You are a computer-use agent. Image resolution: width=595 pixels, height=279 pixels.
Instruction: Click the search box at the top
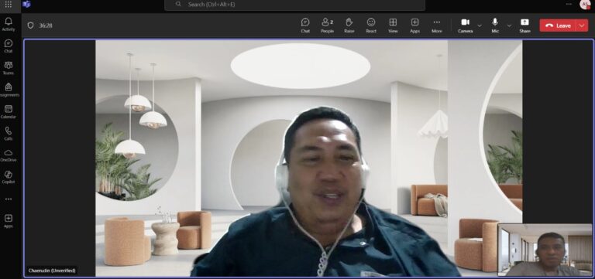(x=295, y=5)
